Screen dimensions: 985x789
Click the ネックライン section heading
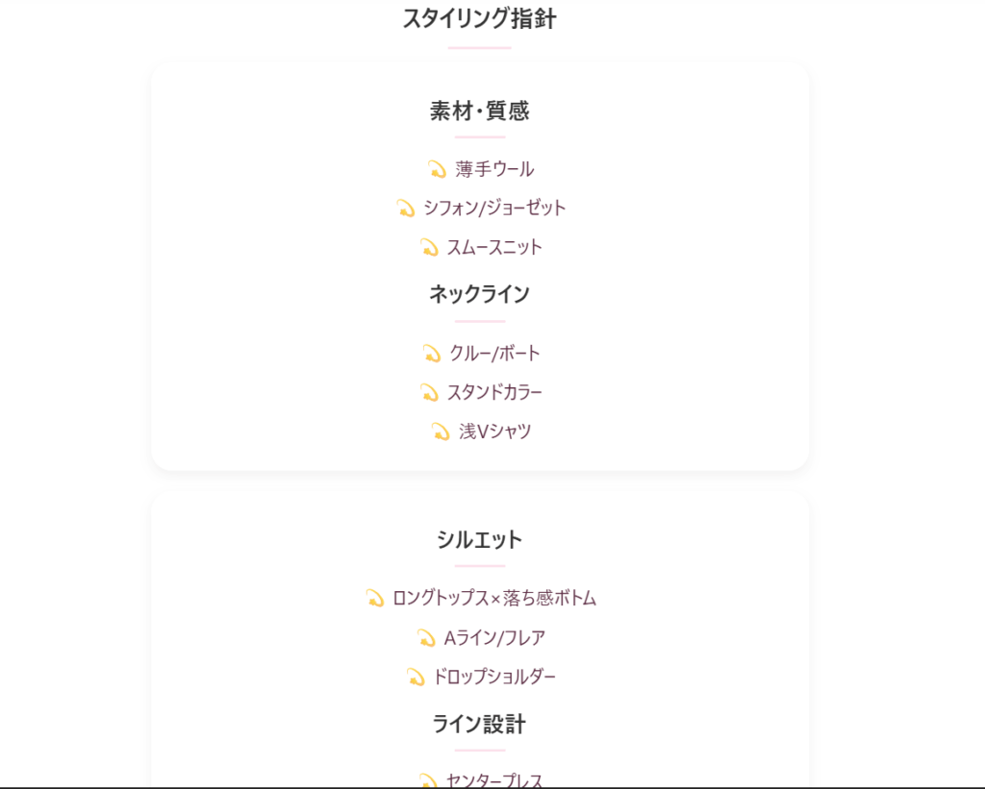pyautogui.click(x=479, y=295)
